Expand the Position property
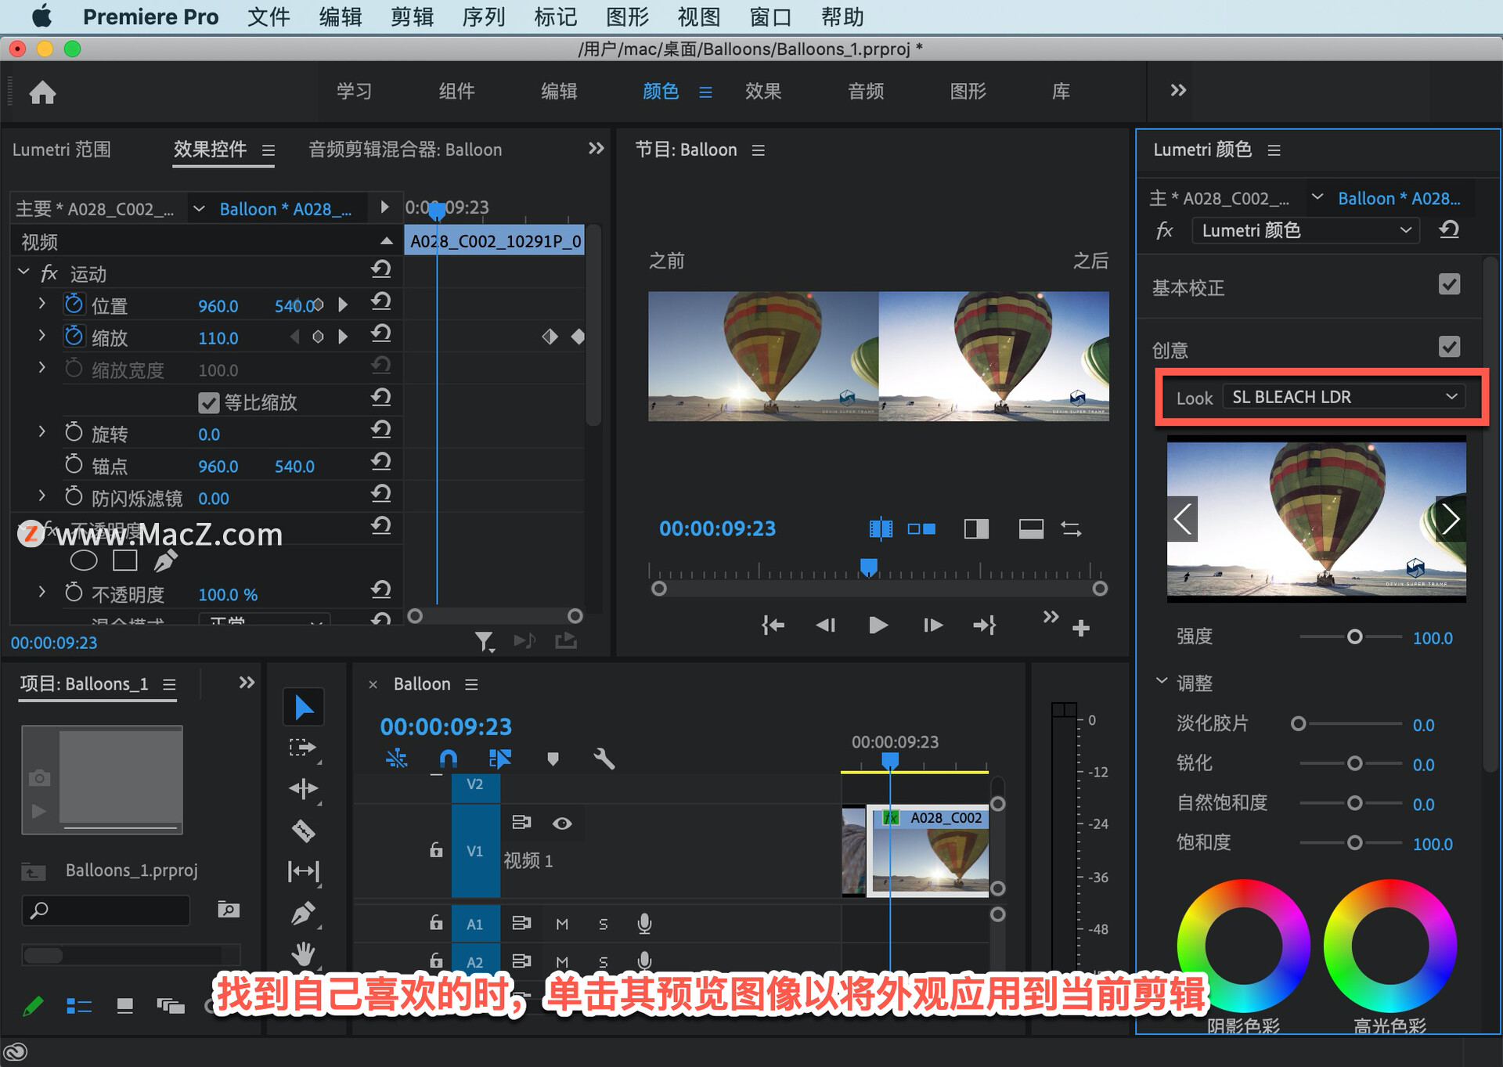The image size is (1503, 1067). coord(42,304)
